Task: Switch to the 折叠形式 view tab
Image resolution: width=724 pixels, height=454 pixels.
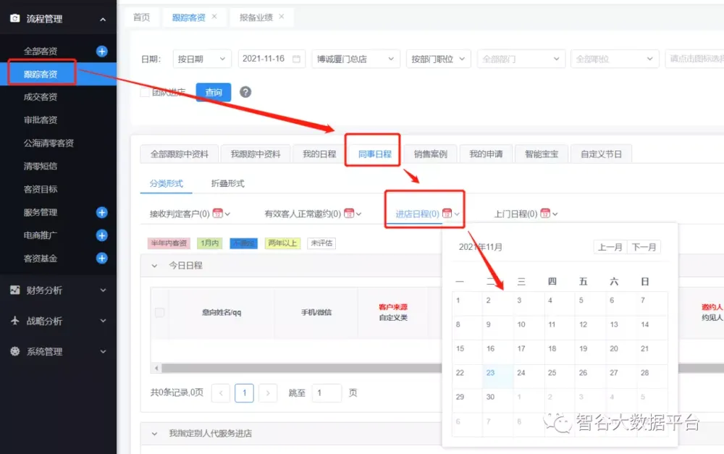Action: click(227, 184)
